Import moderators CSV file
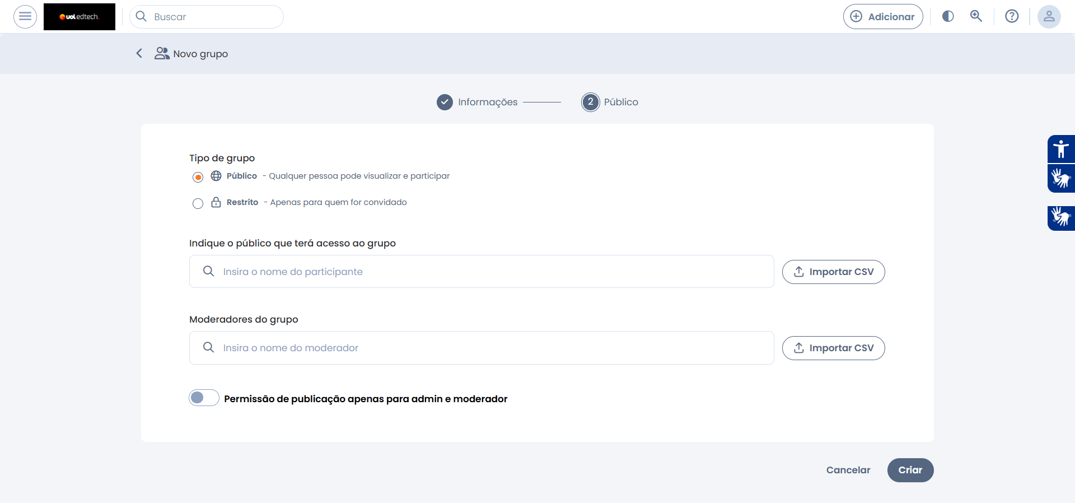1075x503 pixels. click(x=833, y=348)
